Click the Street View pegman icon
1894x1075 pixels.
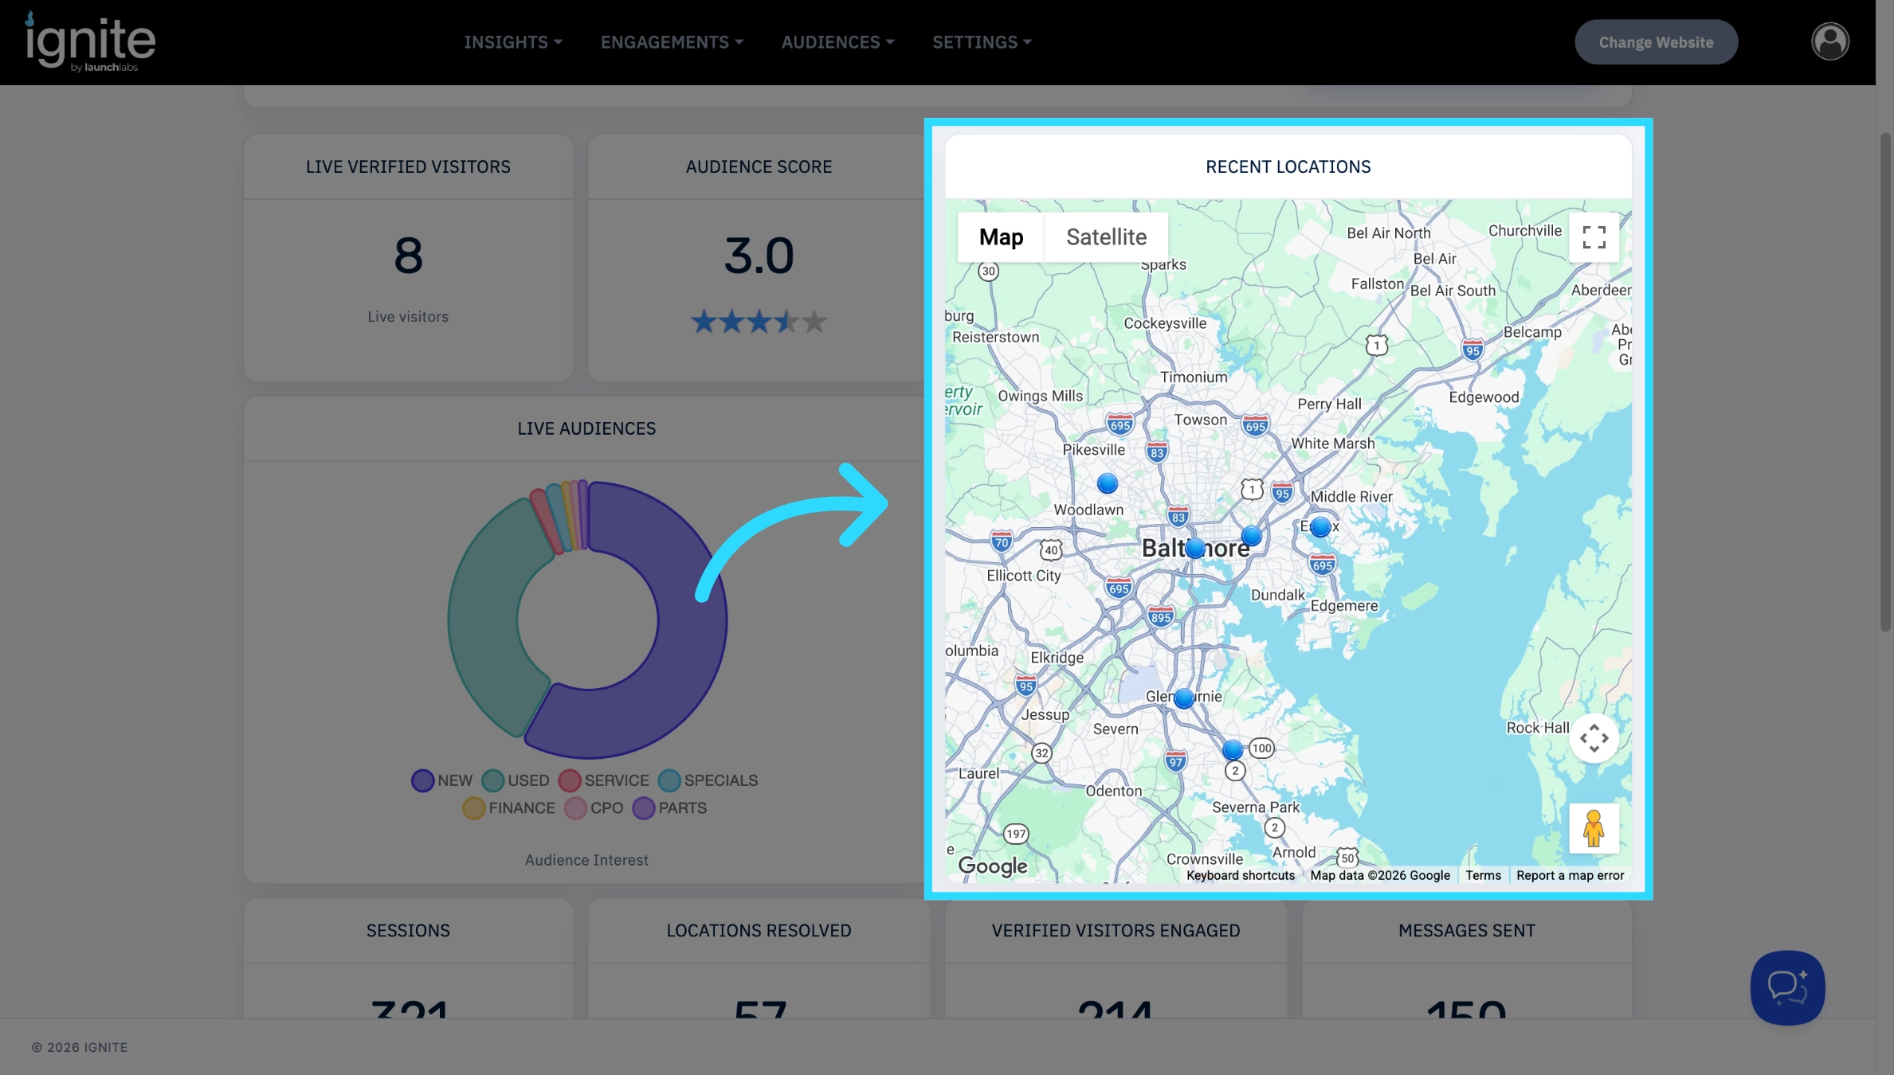click(1594, 828)
